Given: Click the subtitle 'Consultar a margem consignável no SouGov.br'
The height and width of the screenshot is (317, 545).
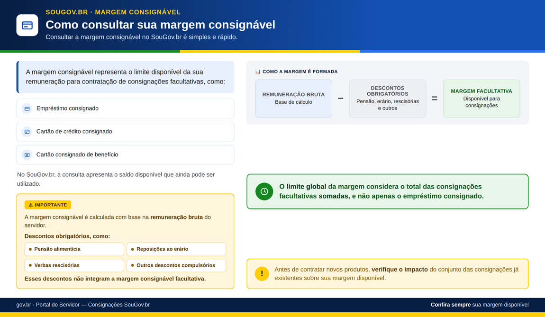Looking at the screenshot, I should click(142, 37).
